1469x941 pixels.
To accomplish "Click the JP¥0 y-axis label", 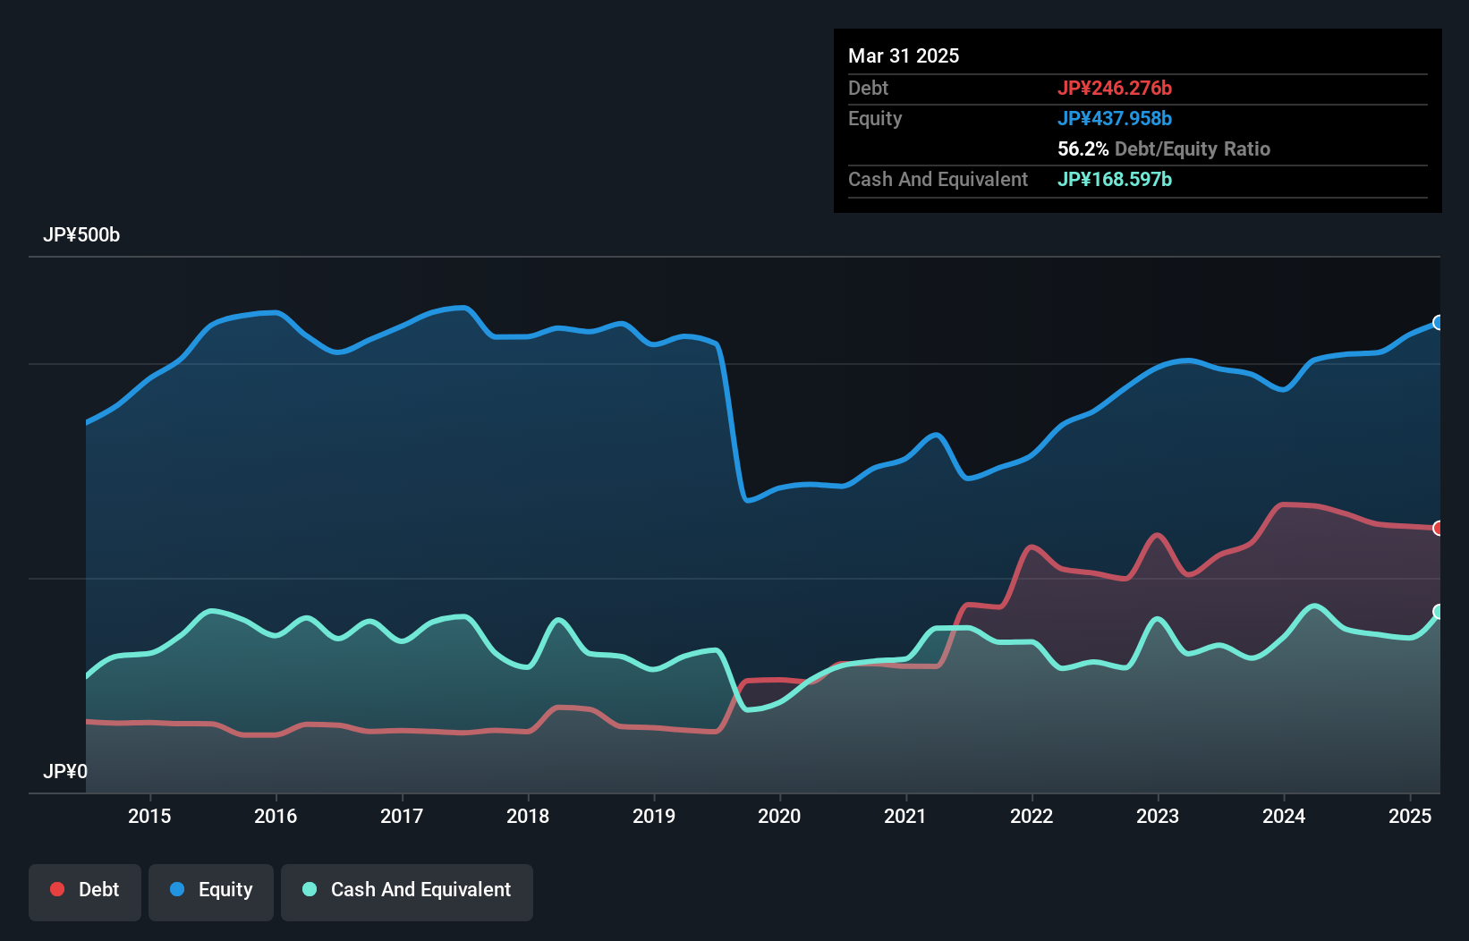I will point(65,772).
